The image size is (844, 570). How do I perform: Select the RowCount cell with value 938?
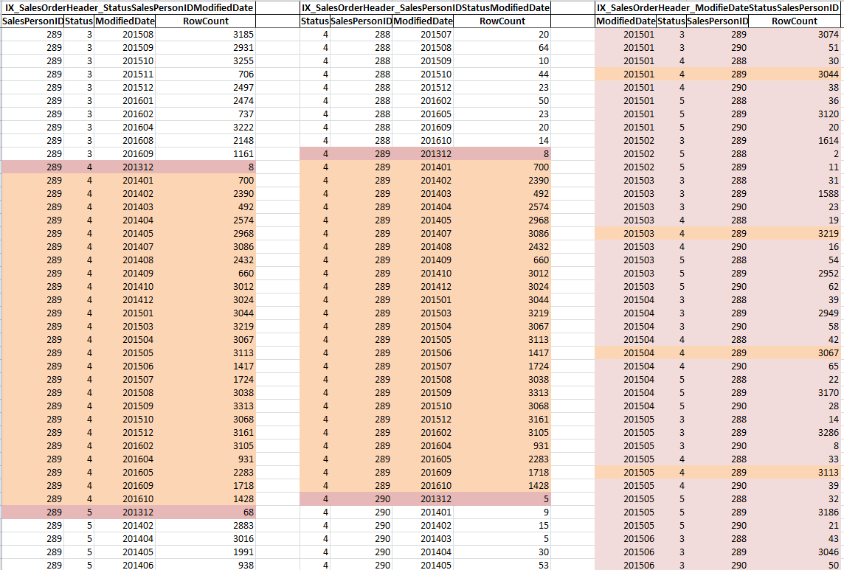205,565
